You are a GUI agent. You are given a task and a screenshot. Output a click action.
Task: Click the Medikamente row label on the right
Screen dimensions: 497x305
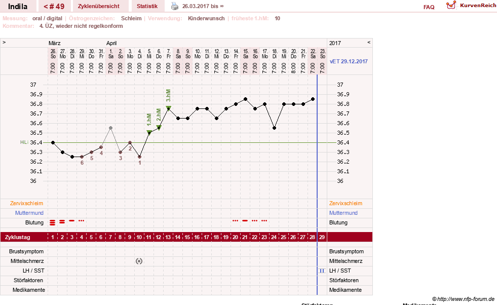346,290
